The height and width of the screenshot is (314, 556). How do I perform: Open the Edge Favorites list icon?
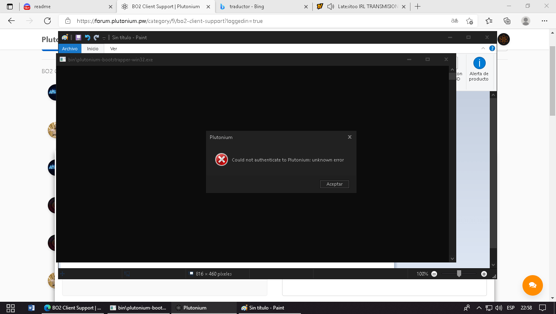point(489,21)
